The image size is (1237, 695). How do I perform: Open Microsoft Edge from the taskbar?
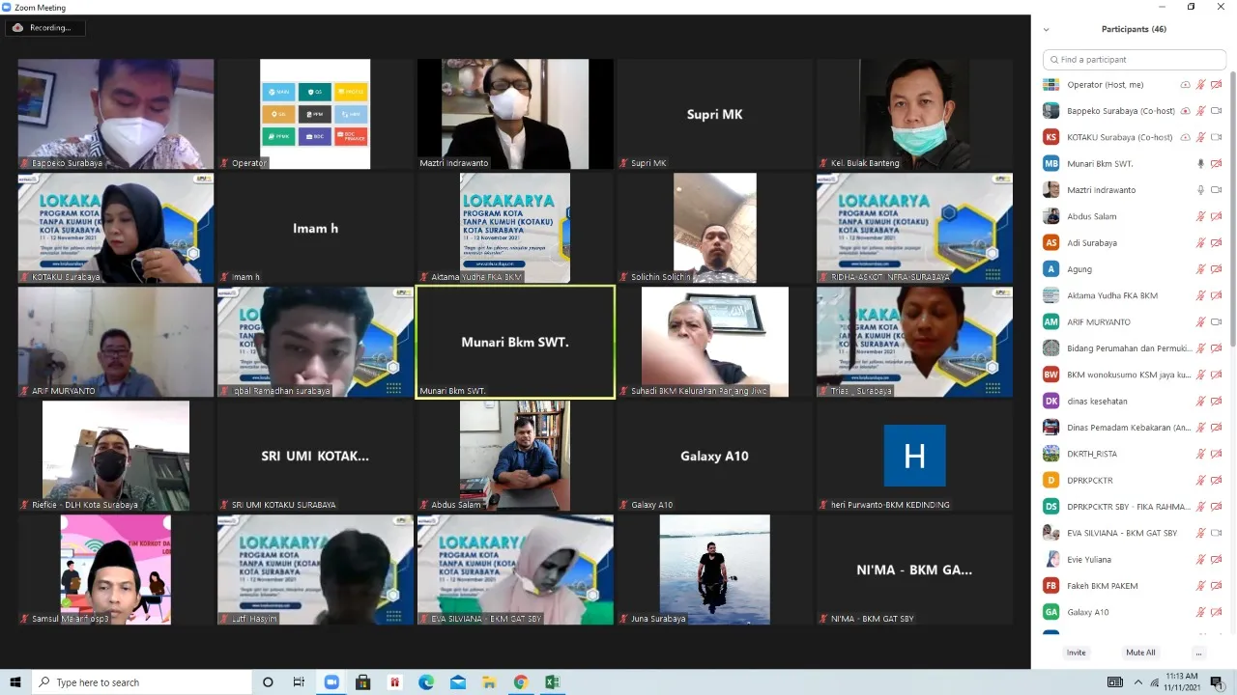tap(426, 682)
